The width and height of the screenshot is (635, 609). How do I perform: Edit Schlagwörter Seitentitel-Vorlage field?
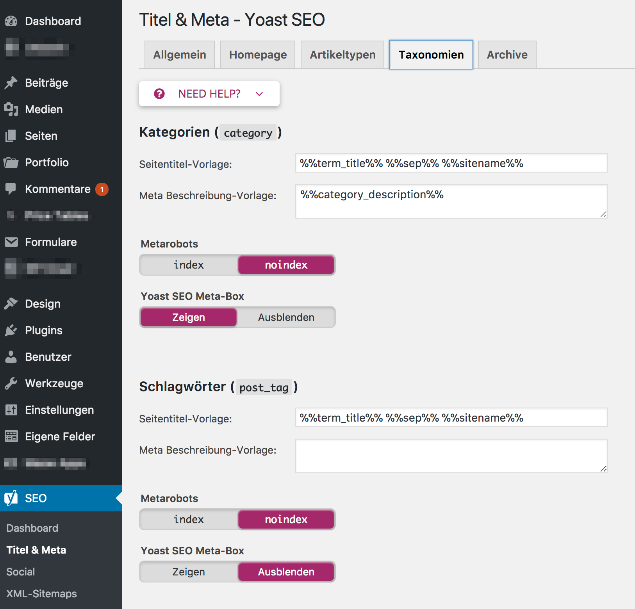click(451, 417)
